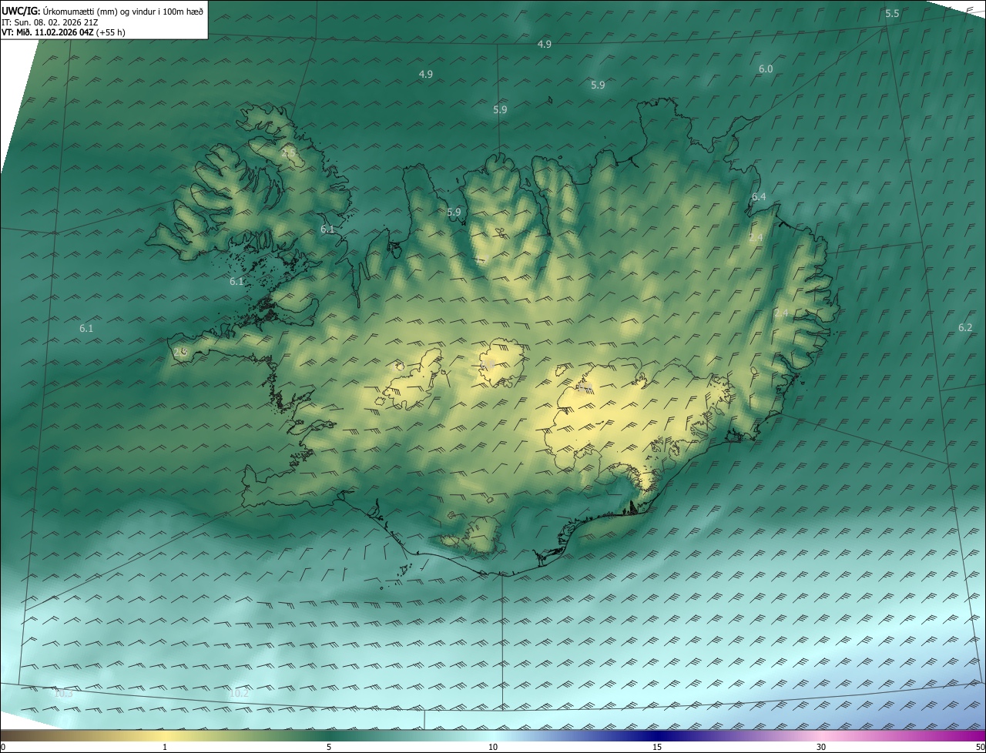The height and width of the screenshot is (753, 986).
Task: Click the UWC/IG Úrkomumætti title line
Action: pyautogui.click(x=102, y=12)
